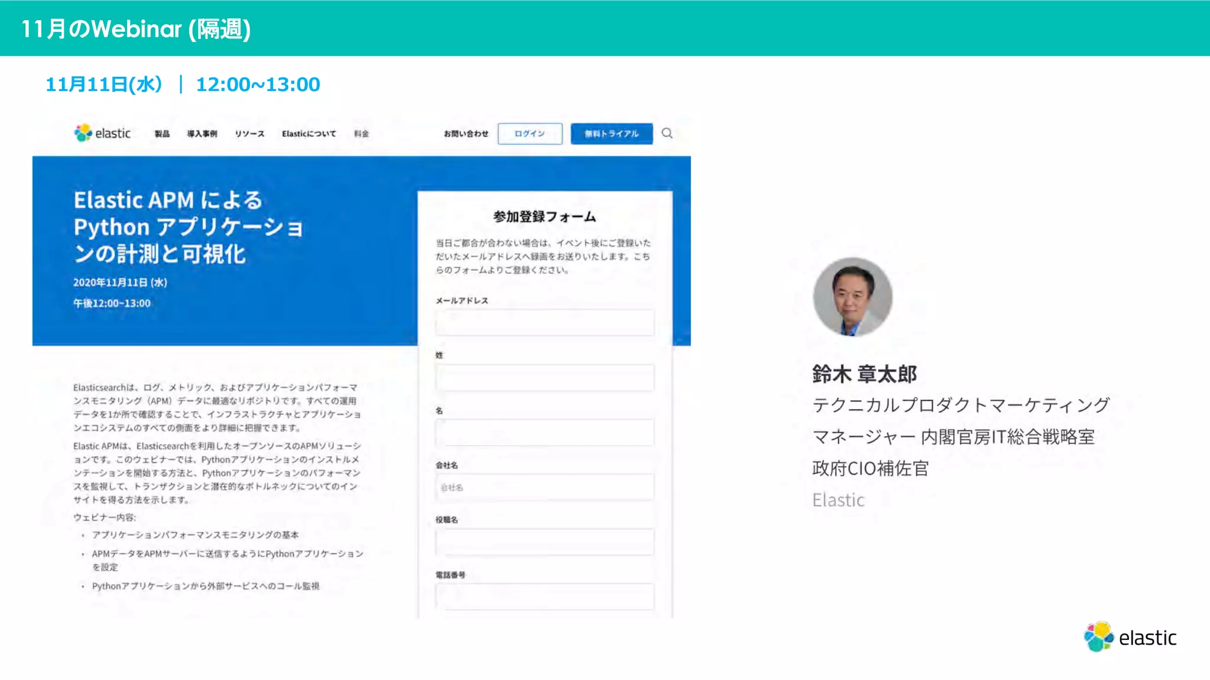Focus the 姓 input field
The width and height of the screenshot is (1210, 680).
point(545,377)
